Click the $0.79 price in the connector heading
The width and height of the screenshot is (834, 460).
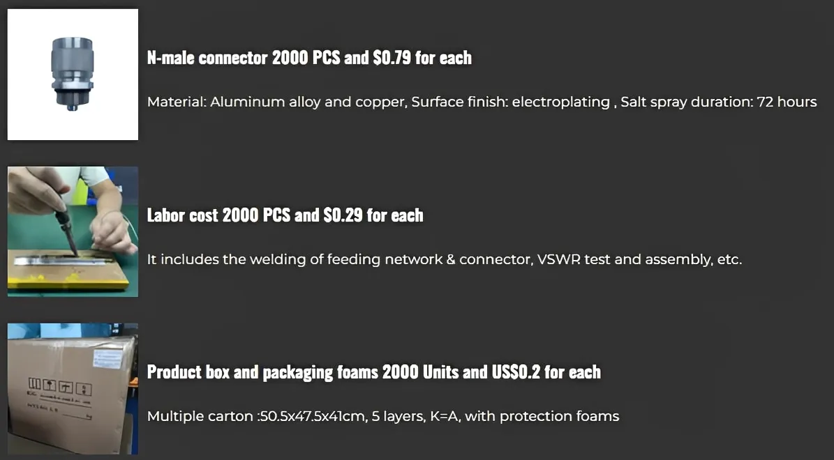(392, 58)
